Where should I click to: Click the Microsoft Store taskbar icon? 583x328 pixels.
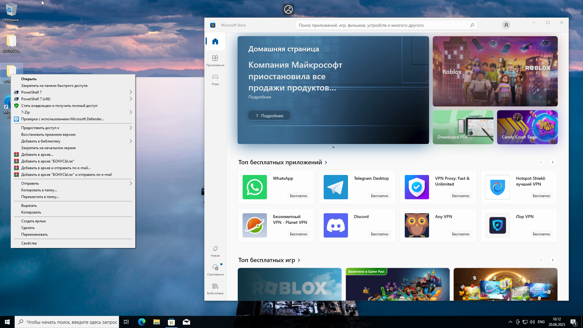172,322
